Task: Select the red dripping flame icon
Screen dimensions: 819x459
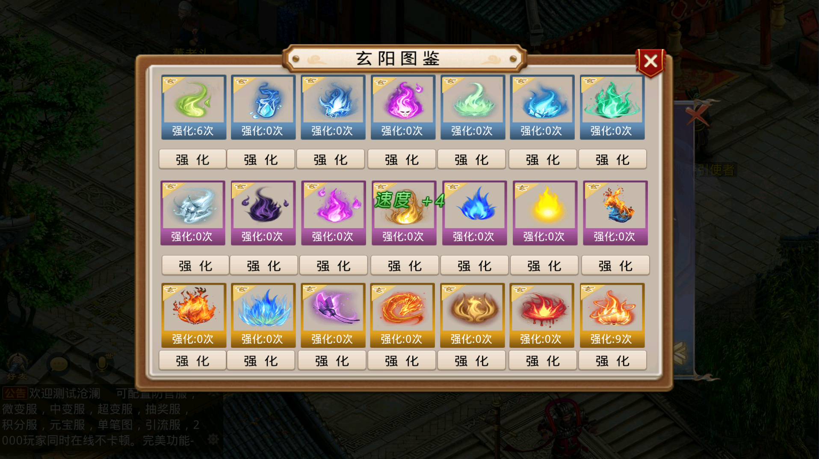Action: pyautogui.click(x=542, y=315)
